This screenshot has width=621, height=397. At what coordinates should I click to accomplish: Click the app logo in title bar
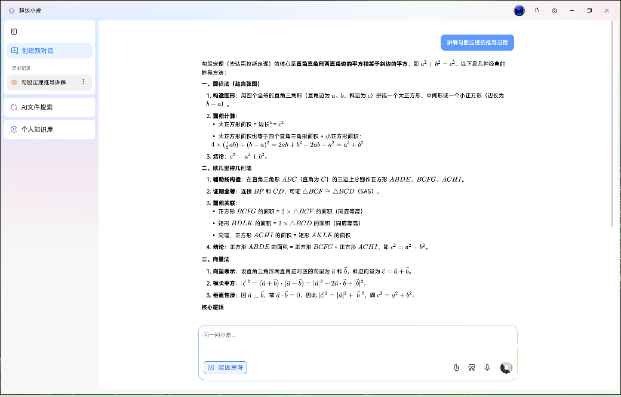point(11,11)
